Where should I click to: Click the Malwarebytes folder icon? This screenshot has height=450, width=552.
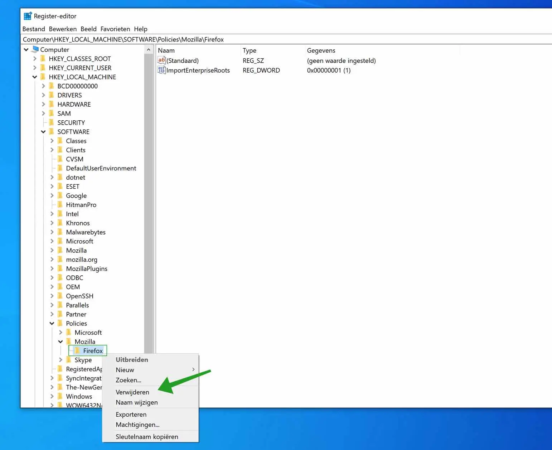click(60, 232)
